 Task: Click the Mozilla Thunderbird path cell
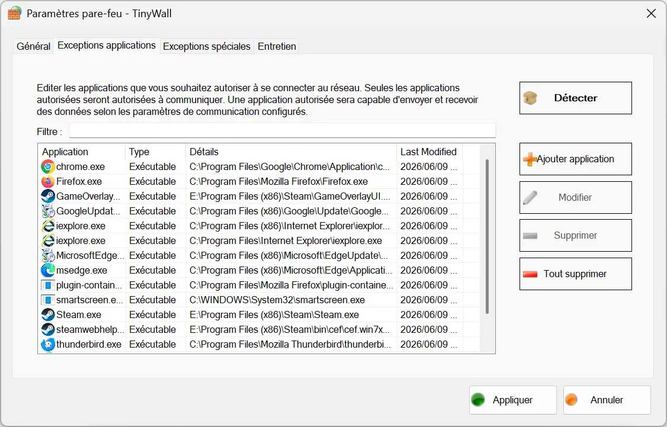point(290,345)
